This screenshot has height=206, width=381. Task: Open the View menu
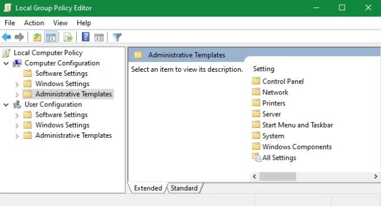pyautogui.click(x=60, y=23)
